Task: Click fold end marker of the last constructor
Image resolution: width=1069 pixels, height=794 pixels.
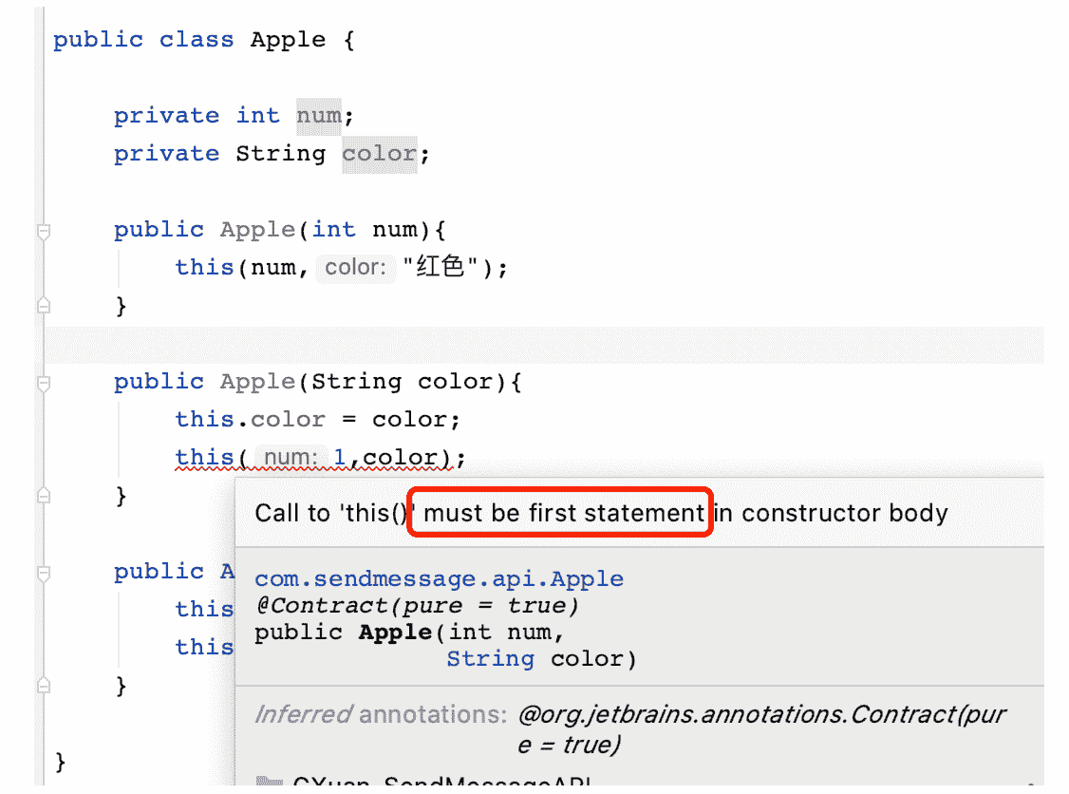Action: [x=43, y=685]
